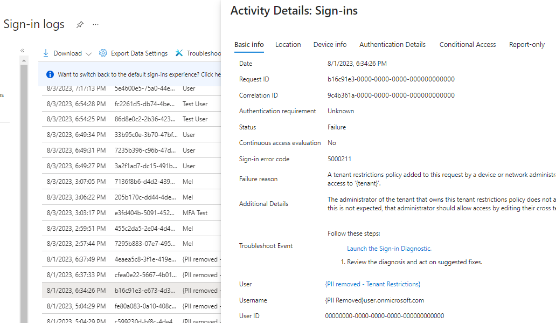
Task: Open the ellipsis more options menu
Action: coord(96,25)
